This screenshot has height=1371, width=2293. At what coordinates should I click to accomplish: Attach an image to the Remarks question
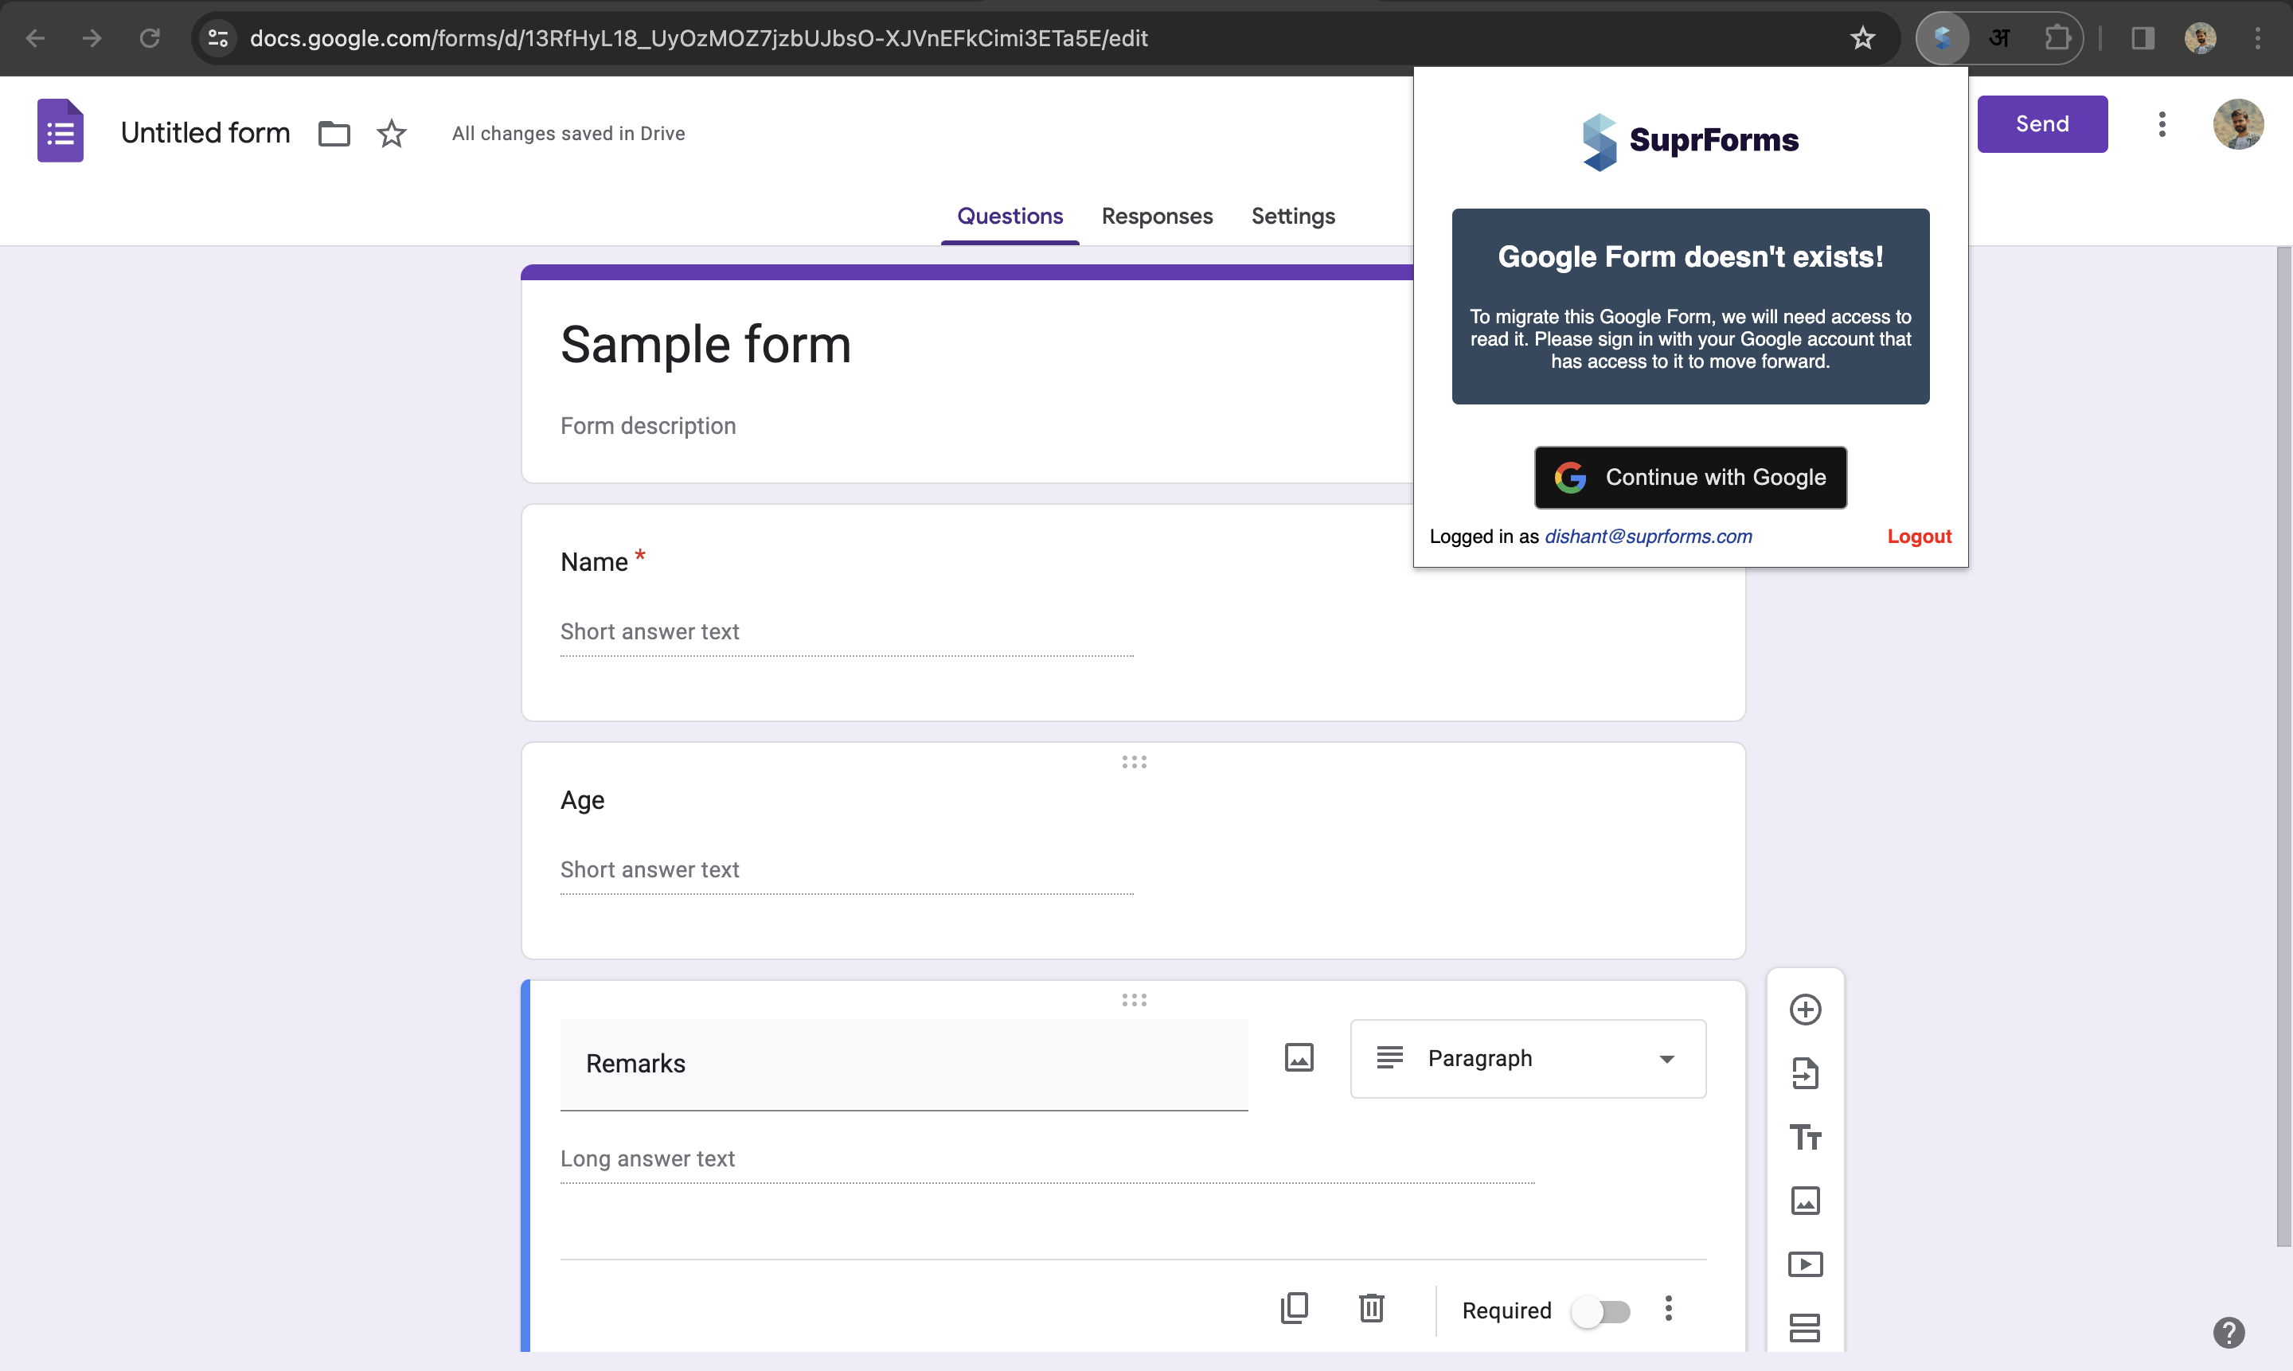coord(1299,1057)
